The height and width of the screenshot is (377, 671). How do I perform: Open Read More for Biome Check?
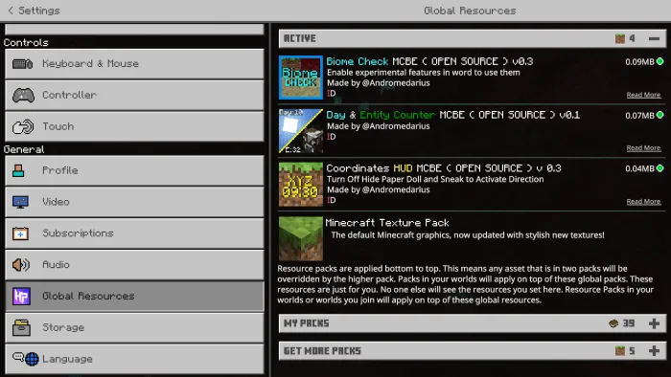point(643,95)
